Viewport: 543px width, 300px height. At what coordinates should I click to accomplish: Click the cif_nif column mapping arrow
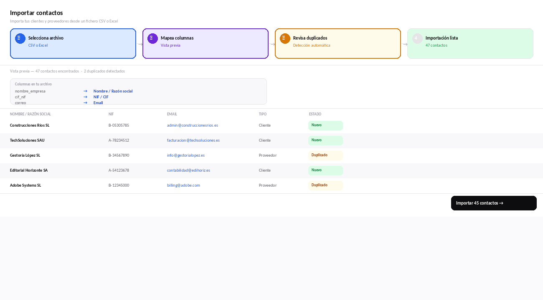click(x=85, y=97)
